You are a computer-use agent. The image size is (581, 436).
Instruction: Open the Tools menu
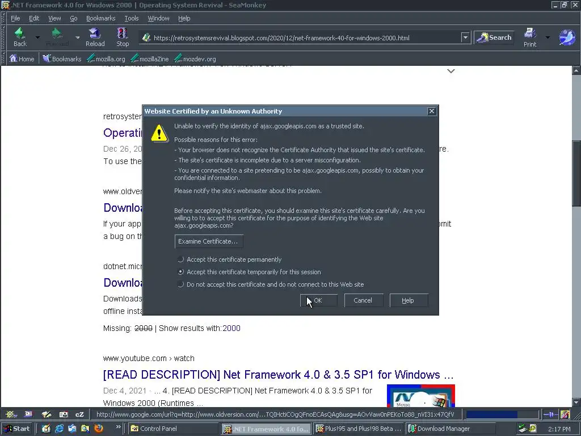132,18
